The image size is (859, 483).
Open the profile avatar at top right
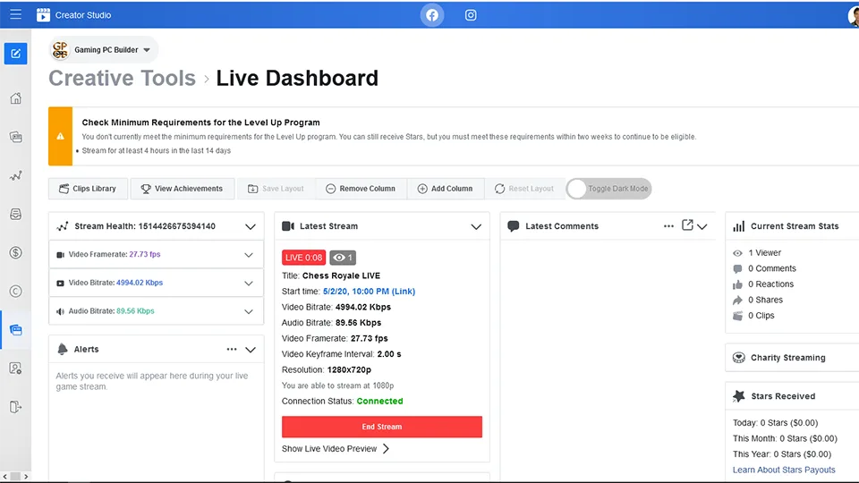pos(854,16)
